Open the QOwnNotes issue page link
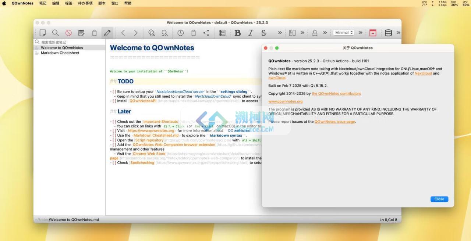 [x=335, y=122]
